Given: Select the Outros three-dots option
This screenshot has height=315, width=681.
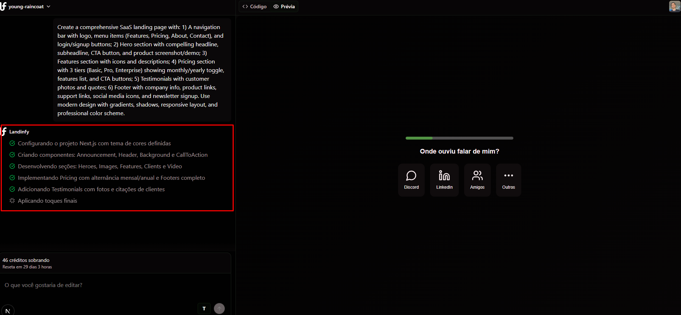Looking at the screenshot, I should click(x=508, y=180).
